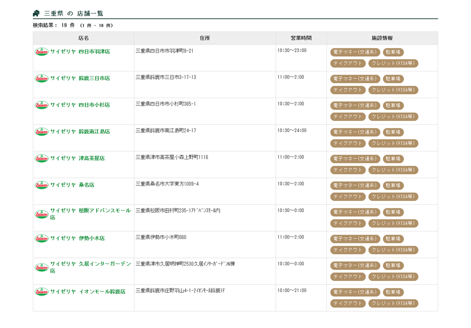Screen dimensions: 471x328
Task: Open the サイゼリヤ イオンモール鈴鹿店 link
Action: click(88, 292)
